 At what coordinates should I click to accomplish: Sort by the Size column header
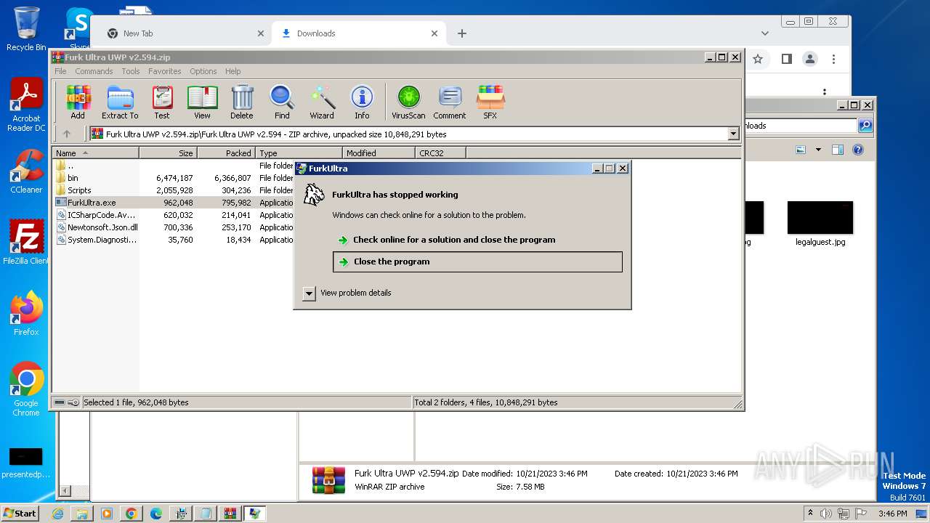coord(168,153)
